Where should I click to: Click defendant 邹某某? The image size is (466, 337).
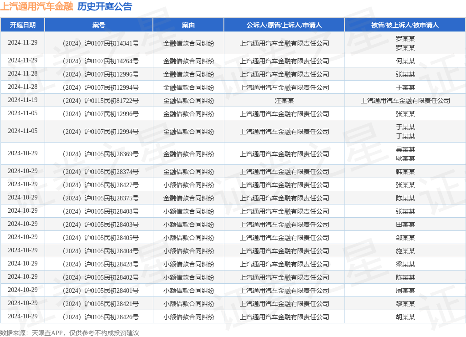pyautogui.click(x=405, y=238)
